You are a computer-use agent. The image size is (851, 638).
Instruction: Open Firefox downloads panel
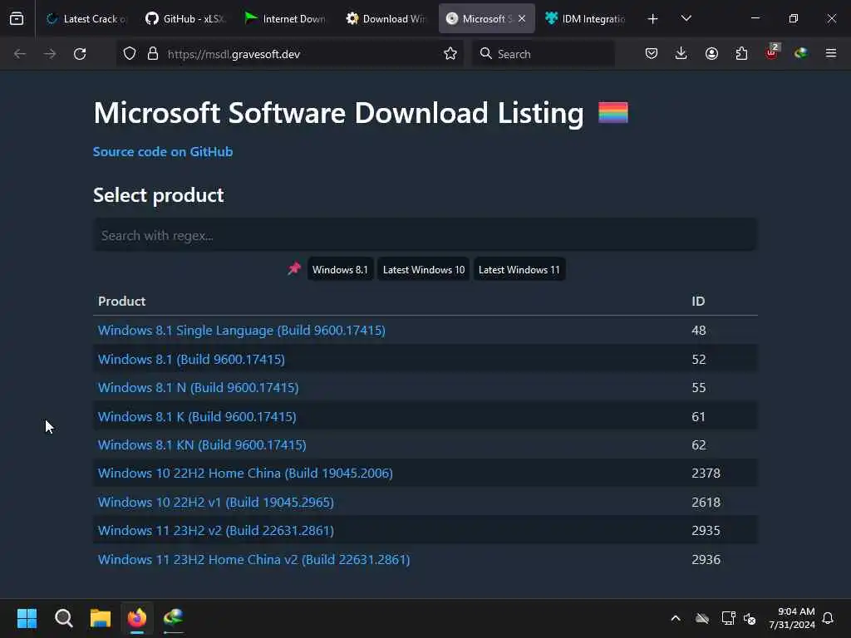tap(681, 54)
